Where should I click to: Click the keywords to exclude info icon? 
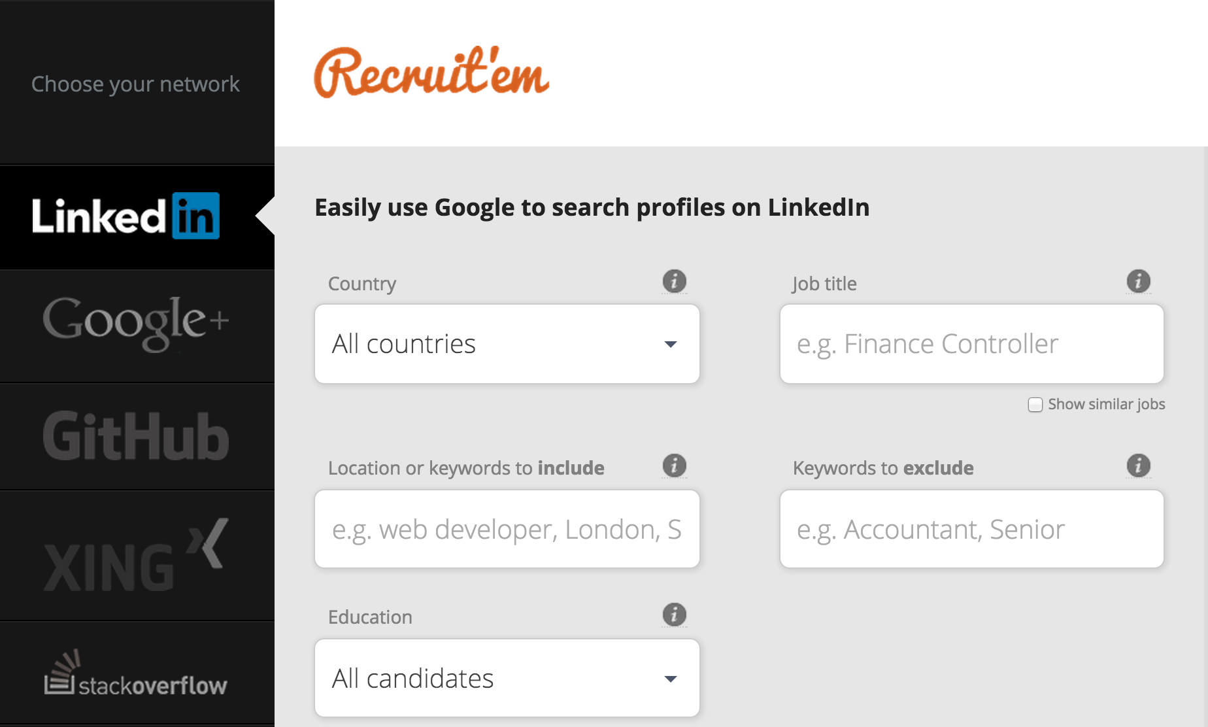(1137, 465)
